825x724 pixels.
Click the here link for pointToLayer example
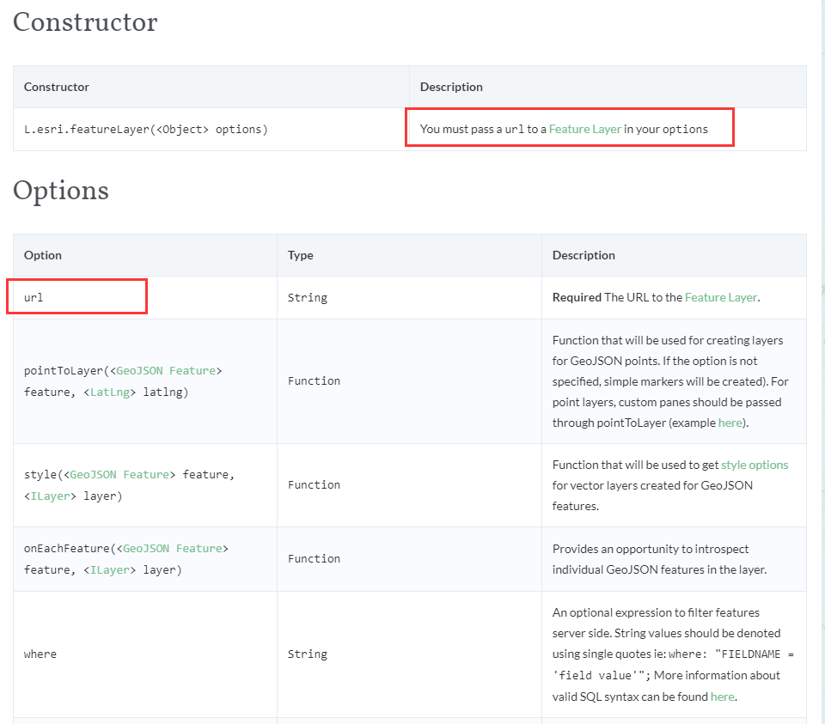click(730, 423)
